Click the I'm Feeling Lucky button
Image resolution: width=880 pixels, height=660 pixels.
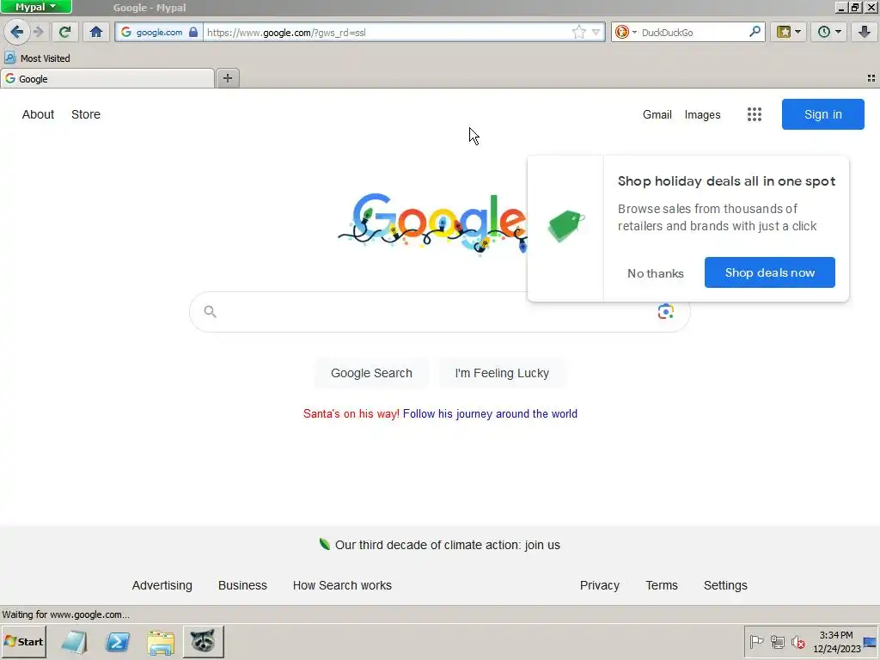coord(502,373)
